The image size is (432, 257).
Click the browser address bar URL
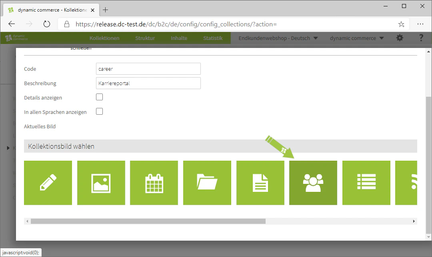click(x=176, y=24)
